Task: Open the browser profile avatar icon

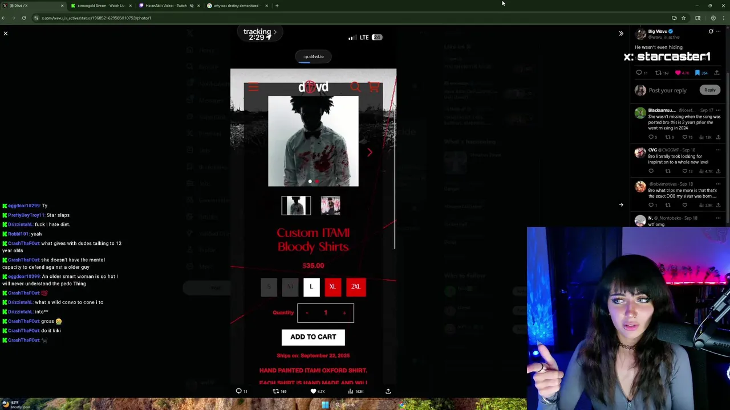Action: tap(713, 18)
